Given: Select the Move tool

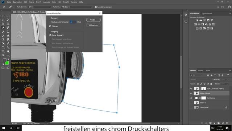Looking at the screenshot, I should pos(3,16).
